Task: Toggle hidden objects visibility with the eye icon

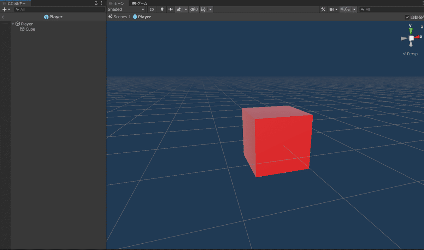Action: click(x=194, y=10)
